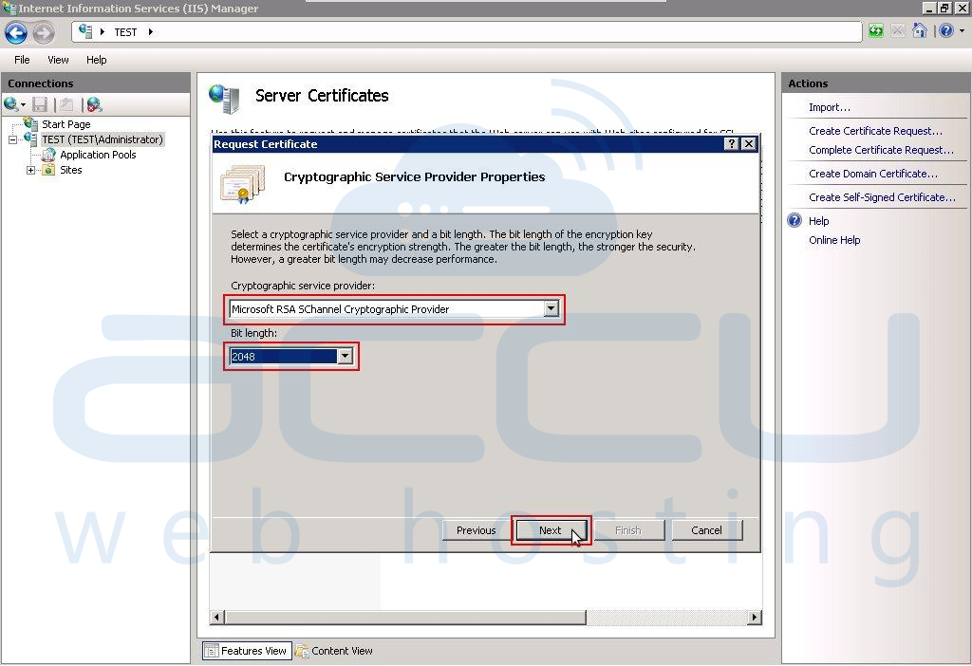Open the arrow after TEST in the address bar
The height and width of the screenshot is (666, 972).
[x=151, y=31]
